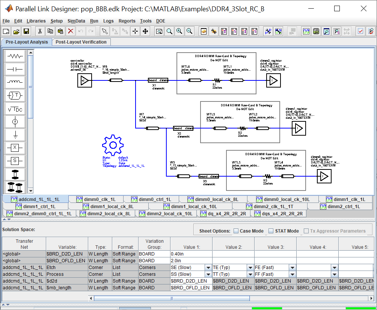
Task: Open the FE (Fast) Etch dropdown
Action: [x=292, y=268]
